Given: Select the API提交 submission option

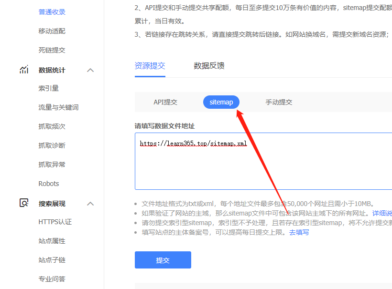Looking at the screenshot, I should click(165, 102).
